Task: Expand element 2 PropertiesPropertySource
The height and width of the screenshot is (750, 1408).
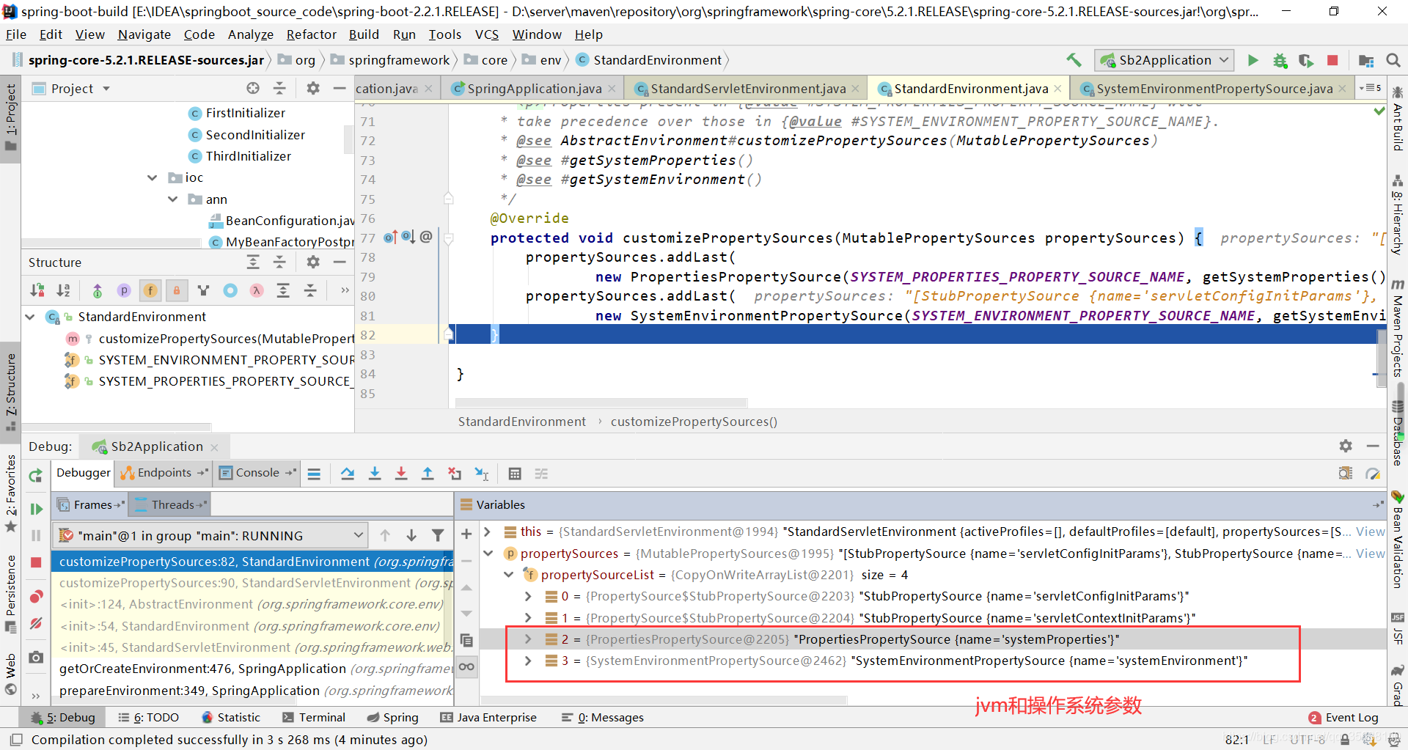Action: [x=528, y=639]
